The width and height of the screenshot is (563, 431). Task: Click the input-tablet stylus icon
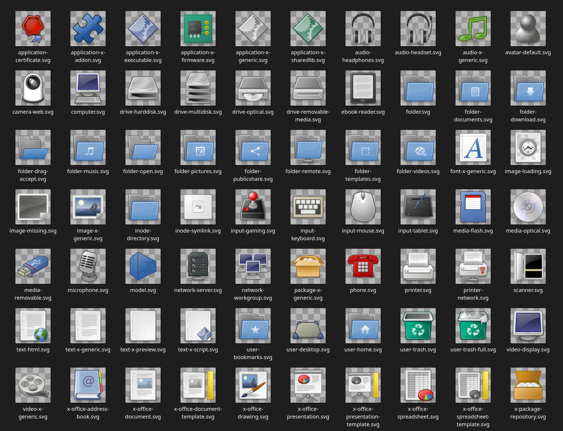418,207
